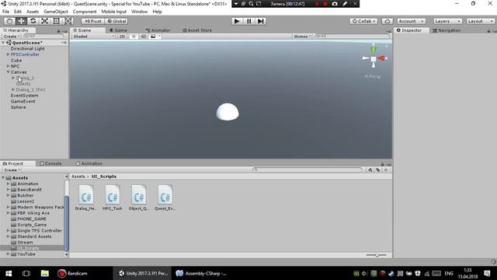Open scene effects image dropdown

coord(155,37)
